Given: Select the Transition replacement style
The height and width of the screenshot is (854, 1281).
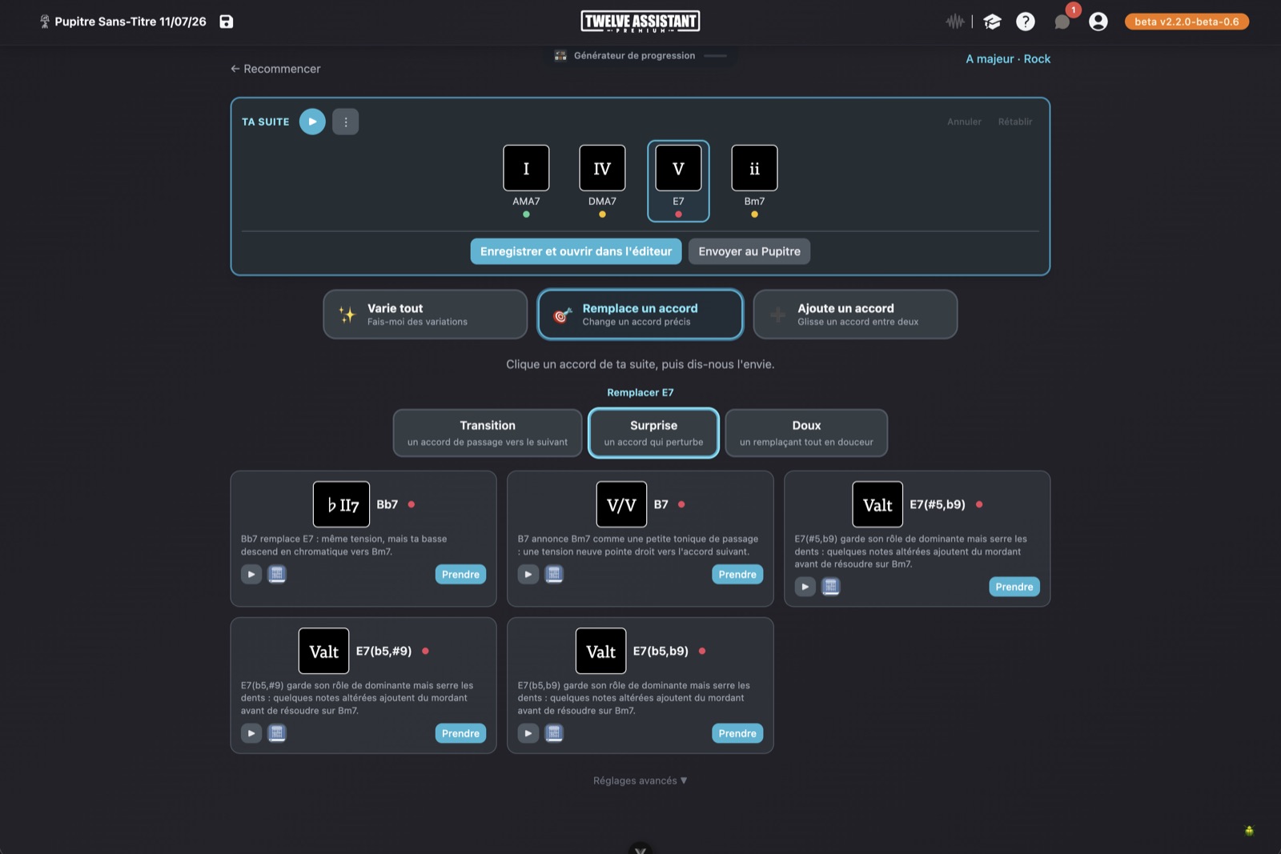Looking at the screenshot, I should (488, 433).
